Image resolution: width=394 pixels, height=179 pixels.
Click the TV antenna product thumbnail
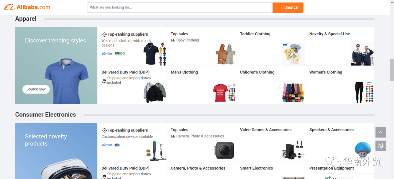pos(156,150)
